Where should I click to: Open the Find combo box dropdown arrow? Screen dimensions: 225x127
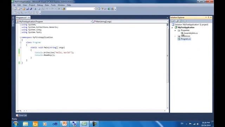[94, 9]
